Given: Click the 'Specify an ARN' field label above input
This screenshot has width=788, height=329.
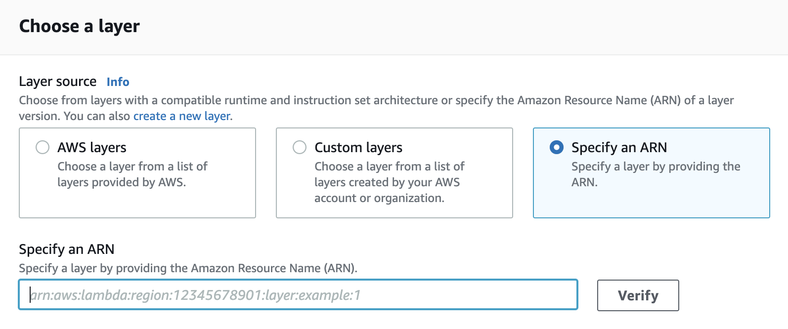Looking at the screenshot, I should pyautogui.click(x=67, y=249).
